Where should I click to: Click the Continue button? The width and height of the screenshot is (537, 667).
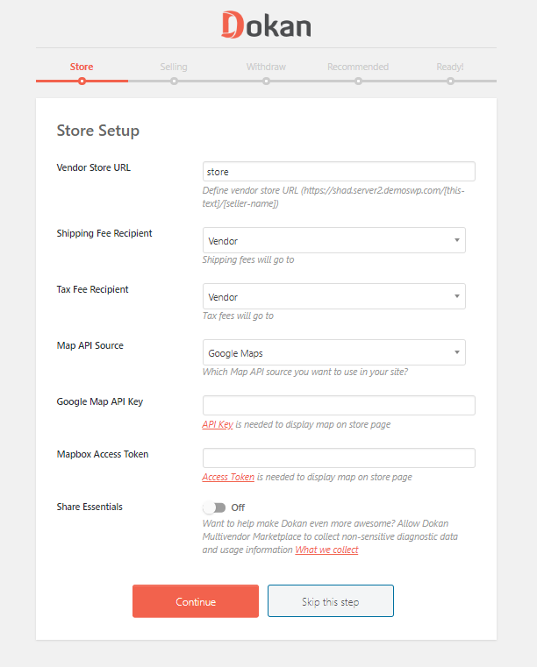[x=196, y=601]
